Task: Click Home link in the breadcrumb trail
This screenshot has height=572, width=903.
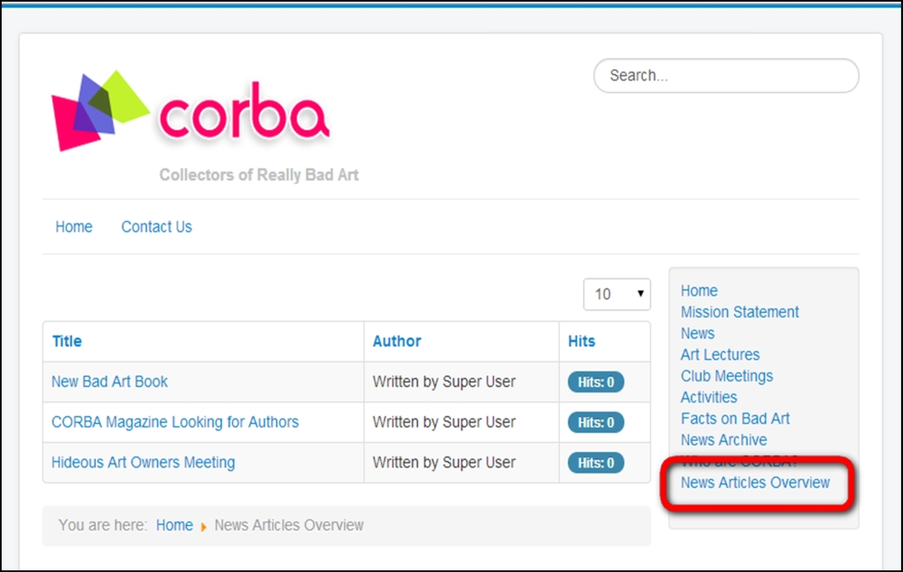Action: click(174, 525)
